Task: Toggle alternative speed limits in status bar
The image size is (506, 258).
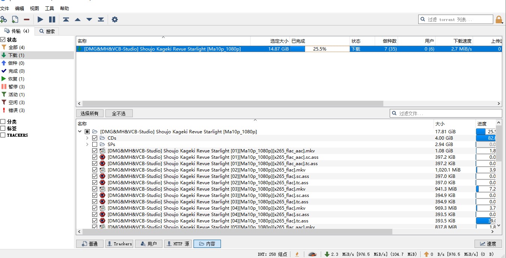Action: pyautogui.click(x=312, y=254)
